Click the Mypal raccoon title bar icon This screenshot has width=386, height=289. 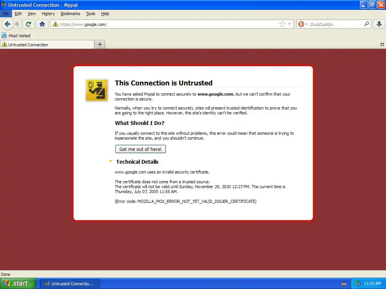click(4, 5)
